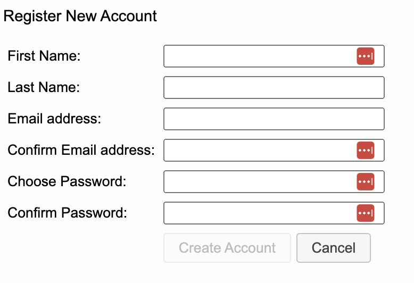Select the "Confirm Password:" label text
The image size is (414, 283).
(x=68, y=213)
